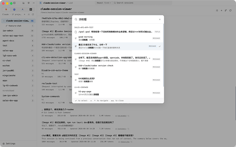Copy session ID 2e5dddcc
Screen dimensions: 236x147
[128, 129]
